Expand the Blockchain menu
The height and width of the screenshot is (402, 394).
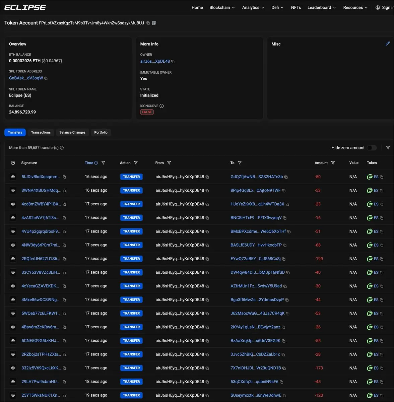click(222, 7)
